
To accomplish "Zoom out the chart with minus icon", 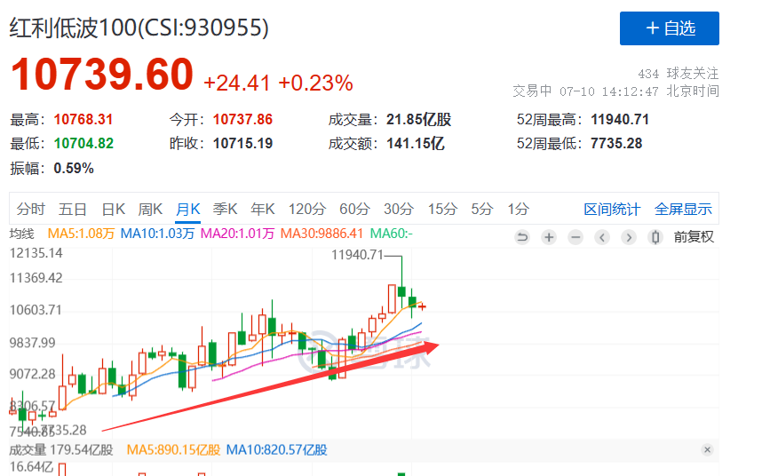I will (x=575, y=237).
